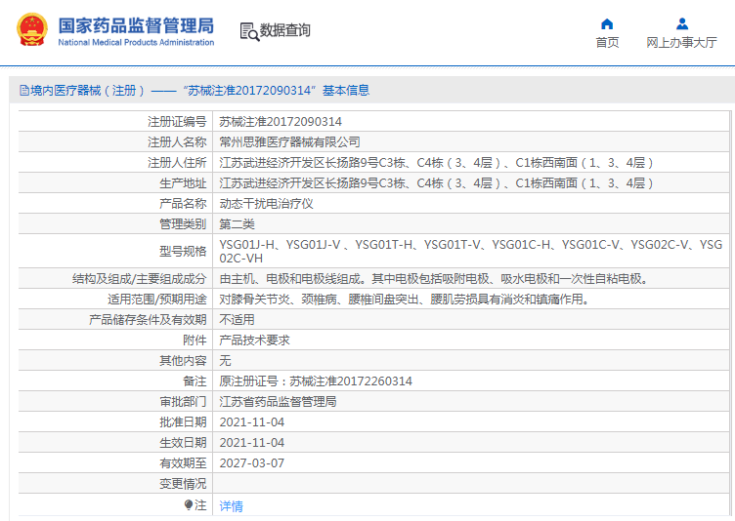Click the 产品技术要求 attachment value
Image resolution: width=735 pixels, height=521 pixels.
[x=254, y=341]
